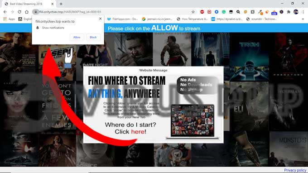Open the orange fox-like extension icon

point(245,12)
